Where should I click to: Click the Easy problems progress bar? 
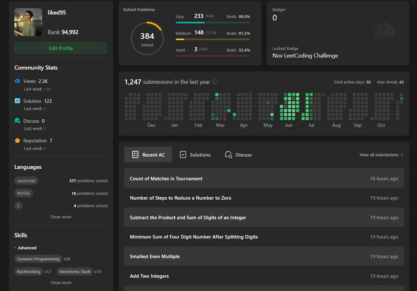(x=213, y=23)
